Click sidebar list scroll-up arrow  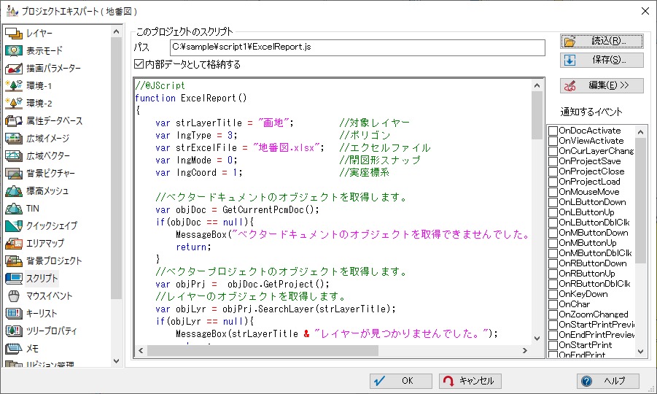point(117,31)
